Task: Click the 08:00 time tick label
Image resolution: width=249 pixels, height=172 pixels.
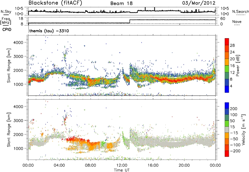Action: coord(91,165)
